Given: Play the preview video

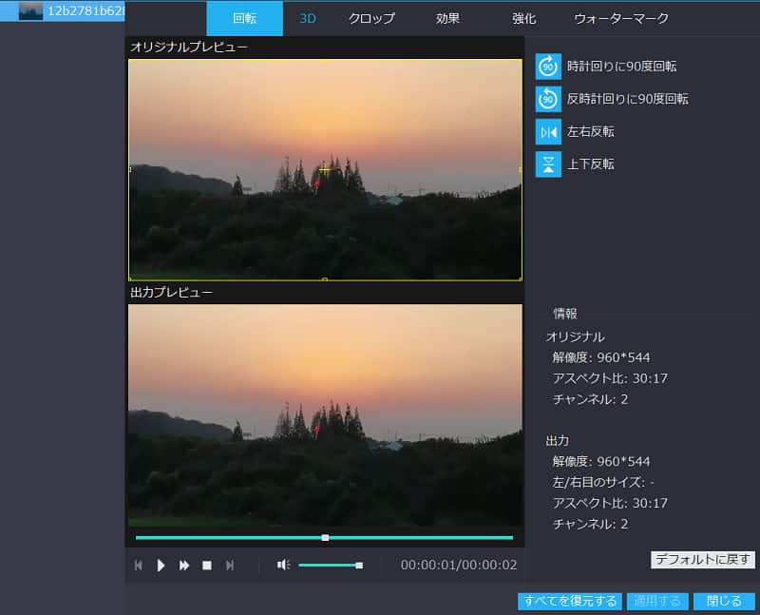Looking at the screenshot, I should [x=161, y=565].
